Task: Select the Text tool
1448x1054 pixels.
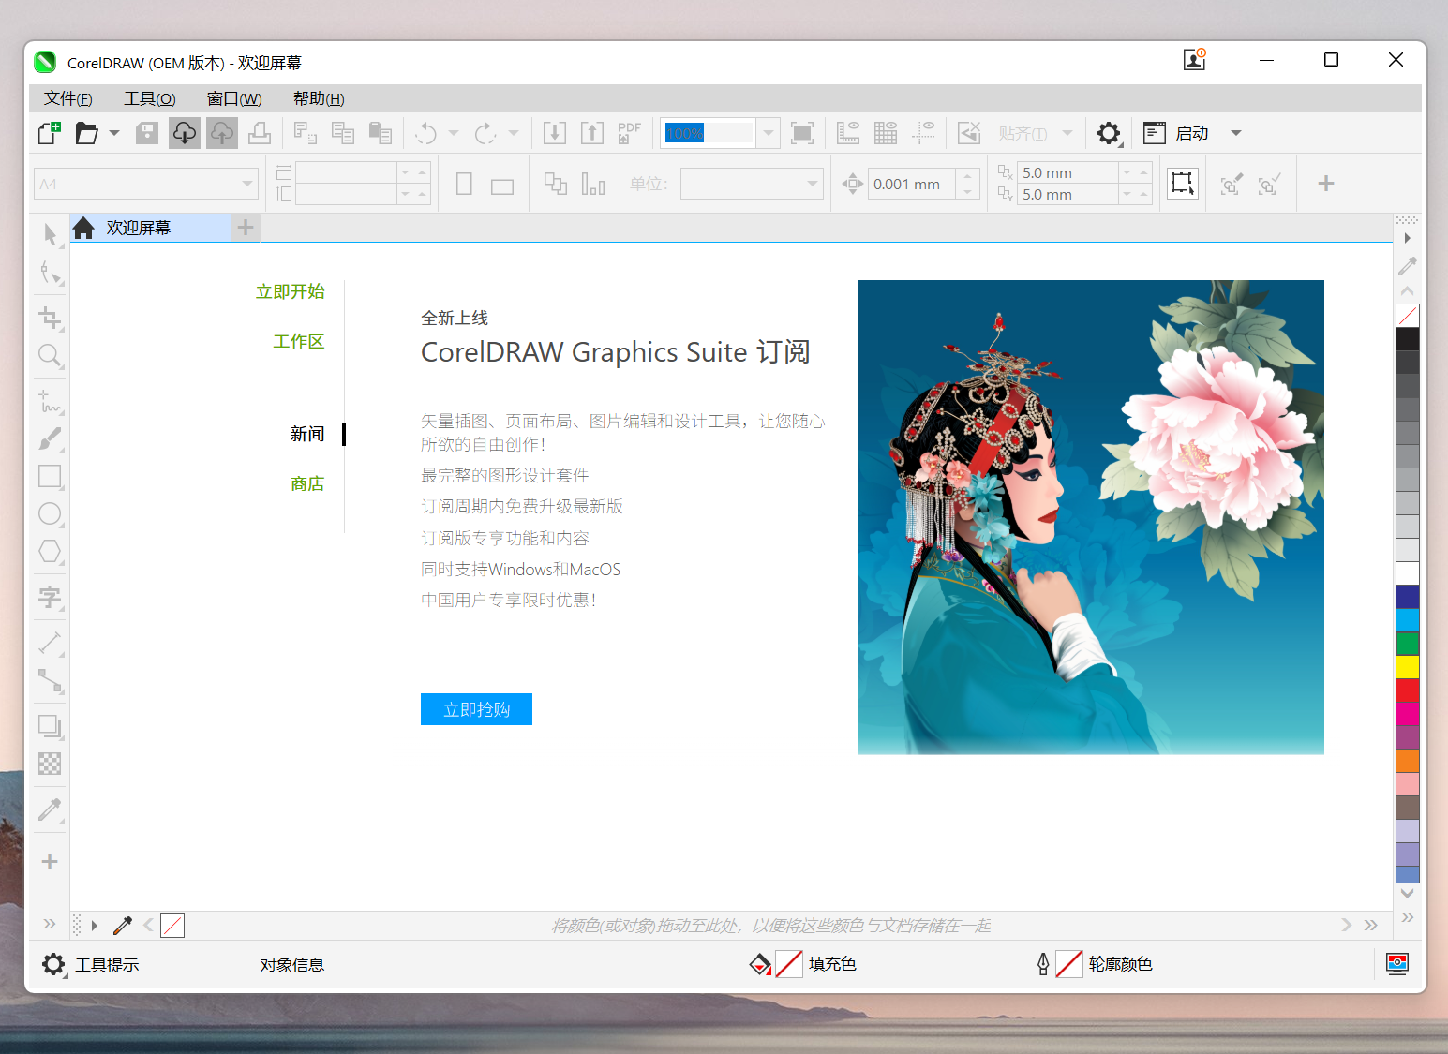Action: click(x=51, y=597)
